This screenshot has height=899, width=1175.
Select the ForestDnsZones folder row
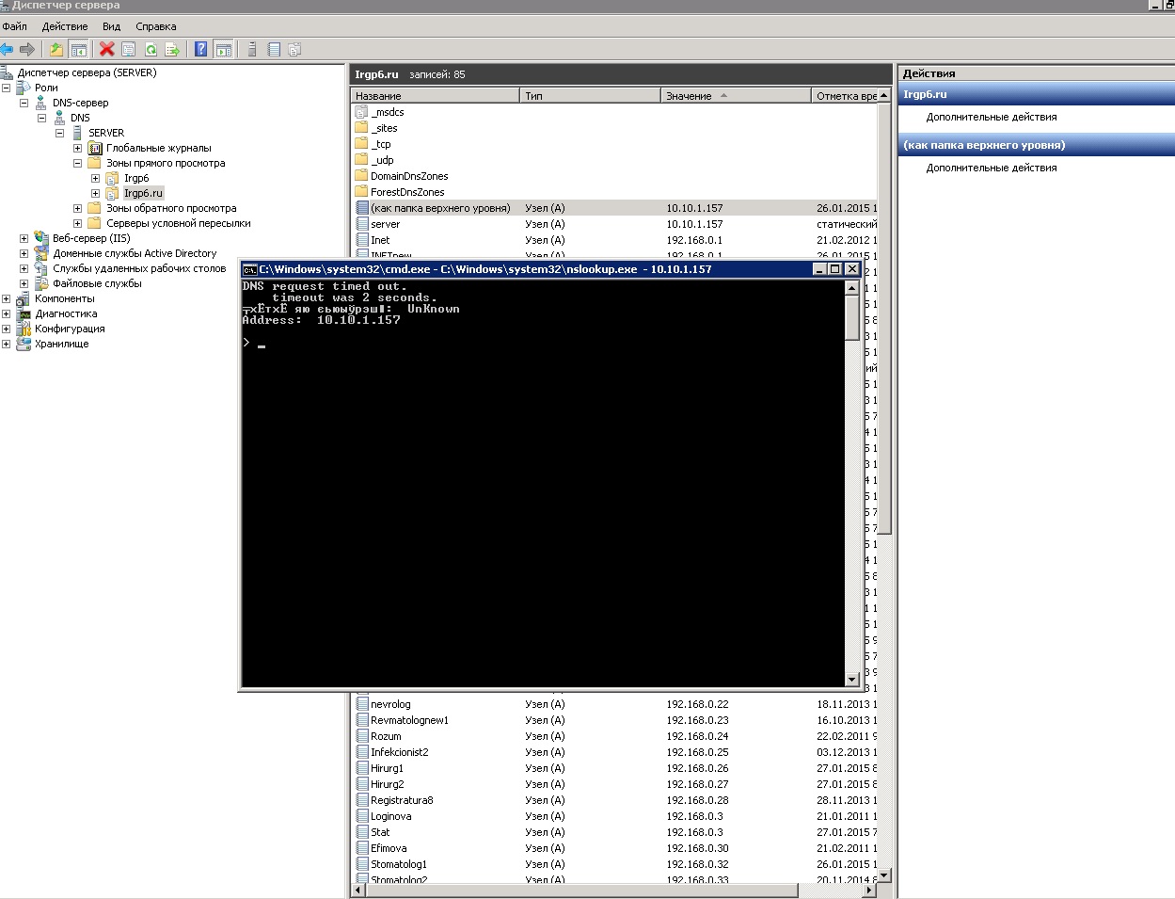click(x=407, y=192)
